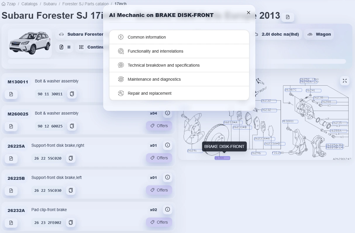Click part code 26232A in list
The height and width of the screenshot is (233, 355).
[16, 210]
